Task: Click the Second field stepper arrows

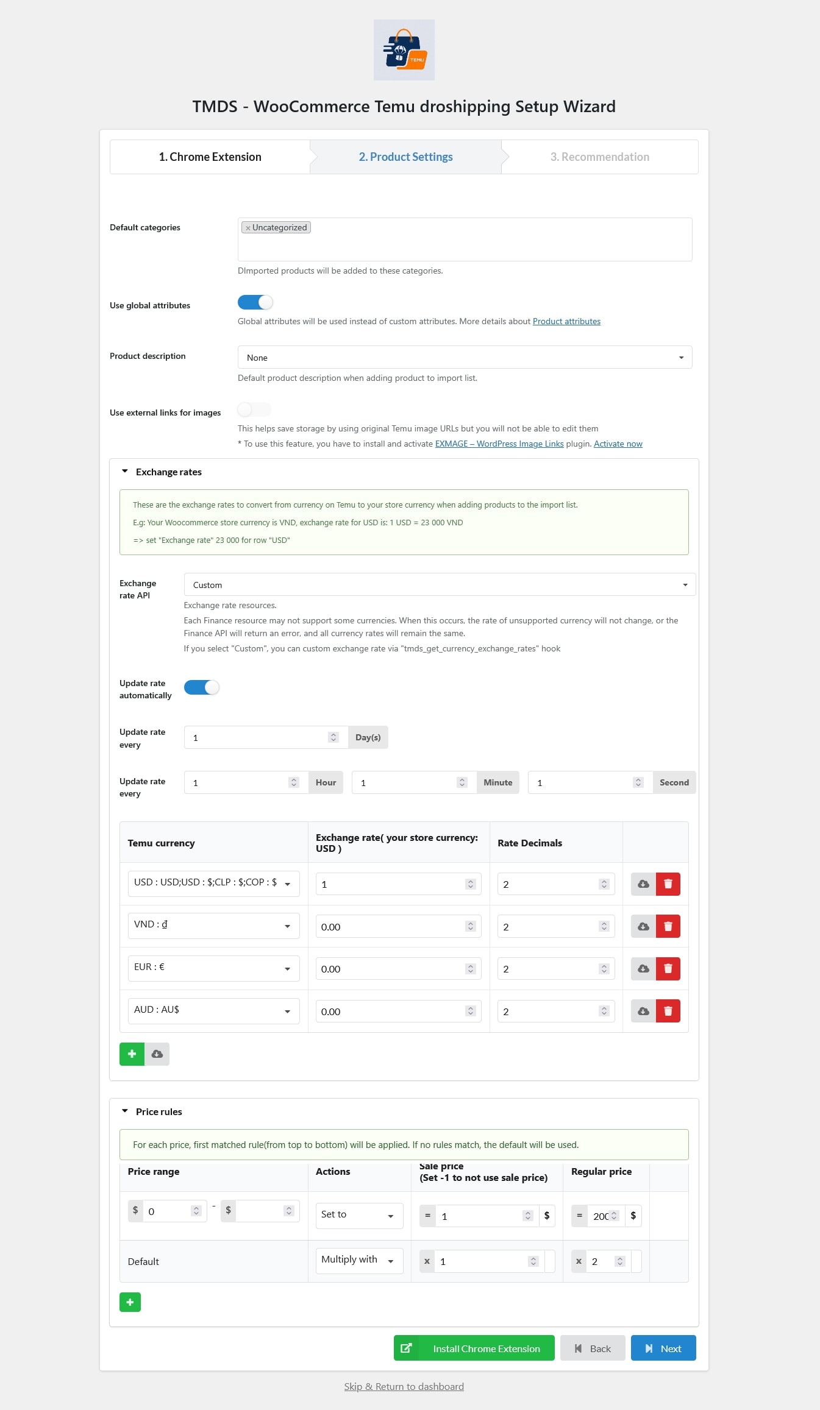Action: tap(638, 782)
